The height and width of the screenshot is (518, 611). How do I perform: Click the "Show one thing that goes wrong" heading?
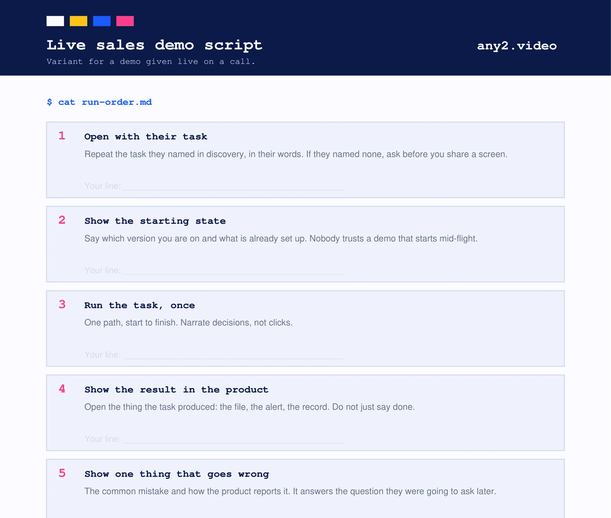176,474
